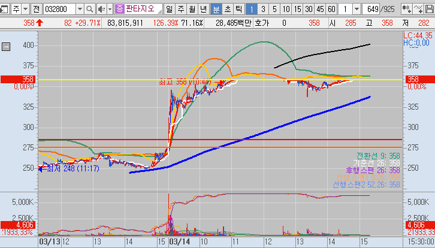This screenshot has height=248, width=435.
Task: Click the left axis red 358 price tag
Action: [x=19, y=79]
